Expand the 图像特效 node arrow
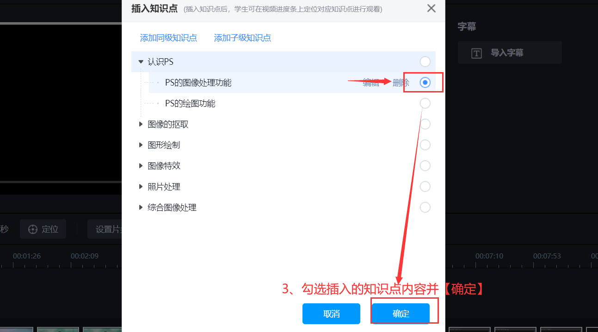The image size is (598, 332). (141, 166)
